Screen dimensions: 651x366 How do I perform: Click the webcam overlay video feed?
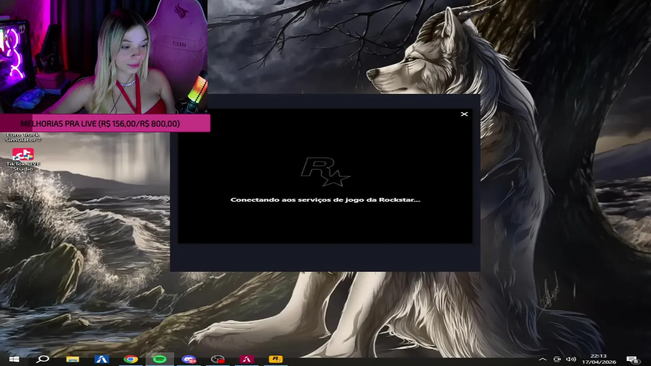click(103, 57)
